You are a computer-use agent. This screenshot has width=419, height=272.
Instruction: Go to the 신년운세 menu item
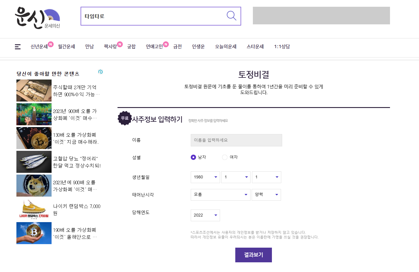pyautogui.click(x=39, y=47)
